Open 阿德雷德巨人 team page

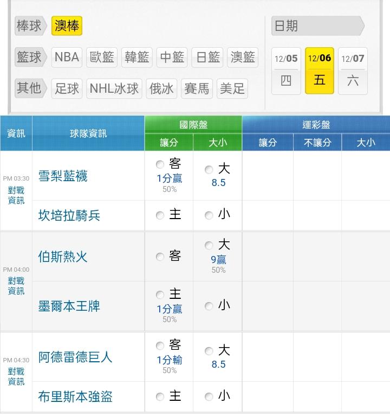tap(75, 357)
